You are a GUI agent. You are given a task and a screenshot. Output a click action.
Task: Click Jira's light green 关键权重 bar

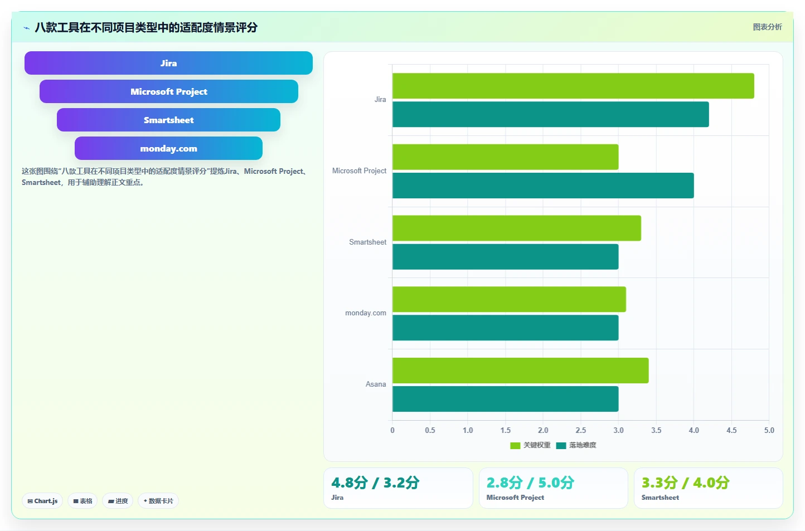573,86
